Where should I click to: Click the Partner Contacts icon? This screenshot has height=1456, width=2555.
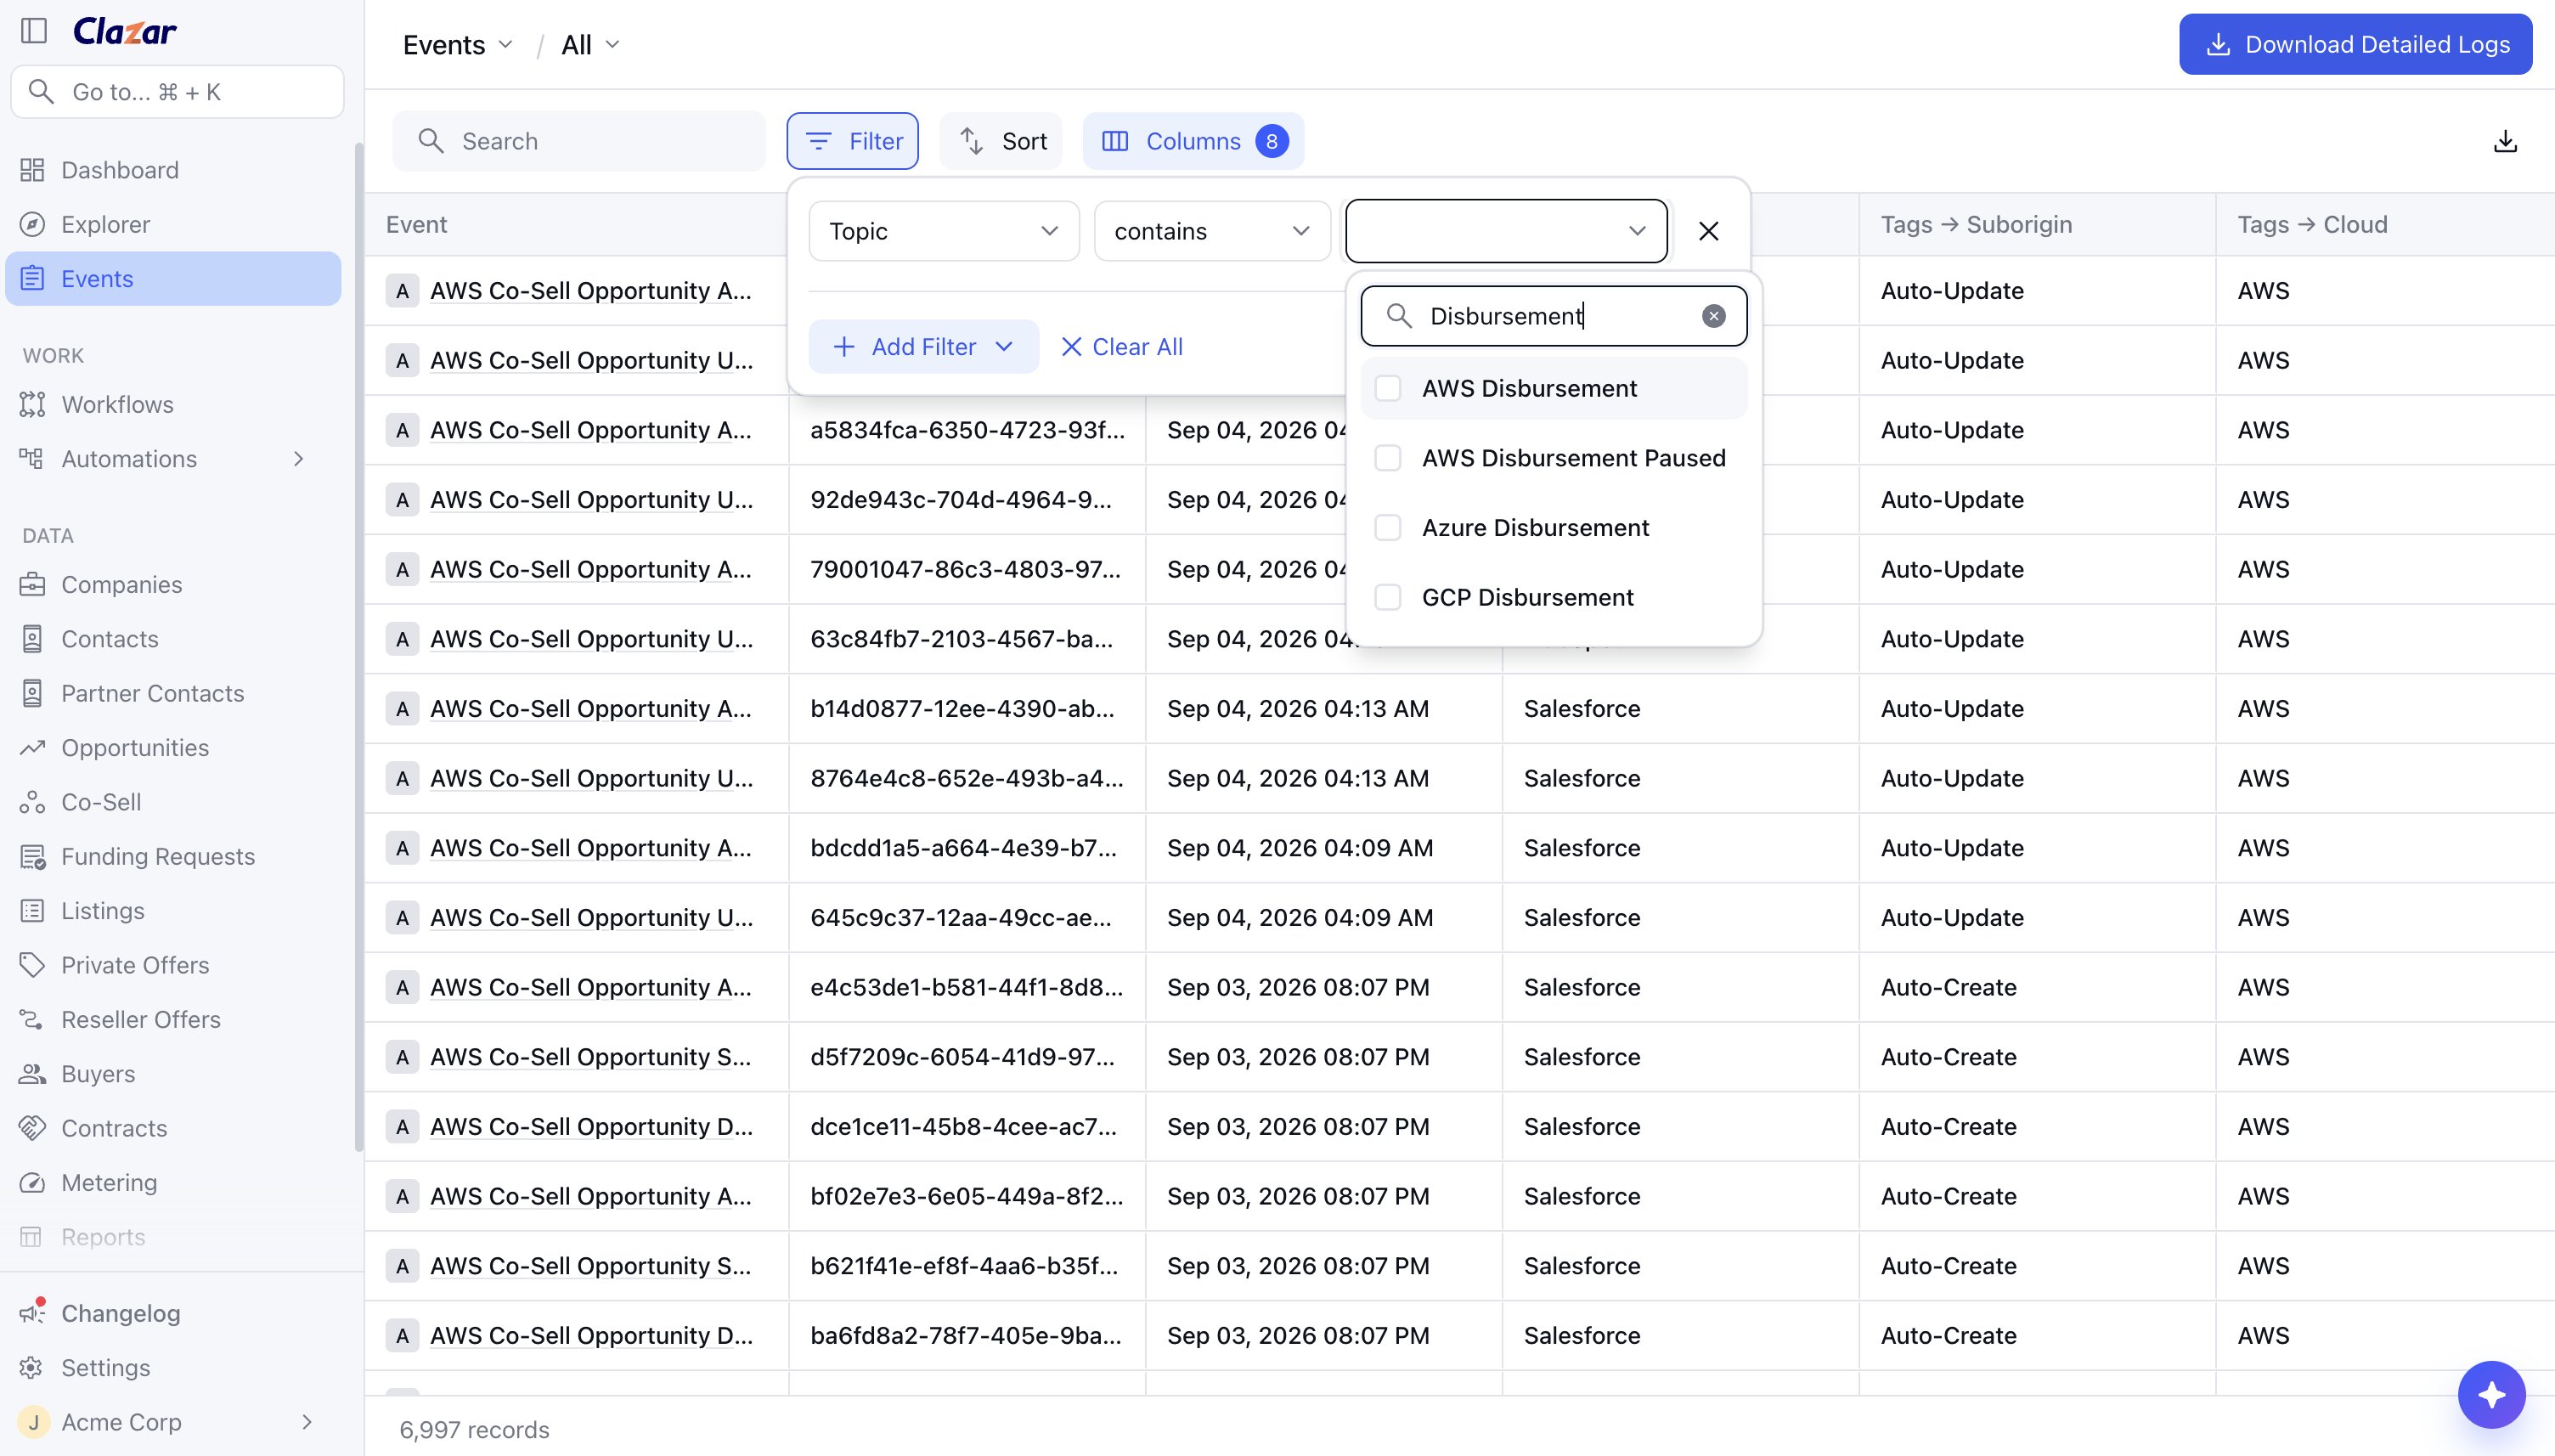pyautogui.click(x=32, y=693)
